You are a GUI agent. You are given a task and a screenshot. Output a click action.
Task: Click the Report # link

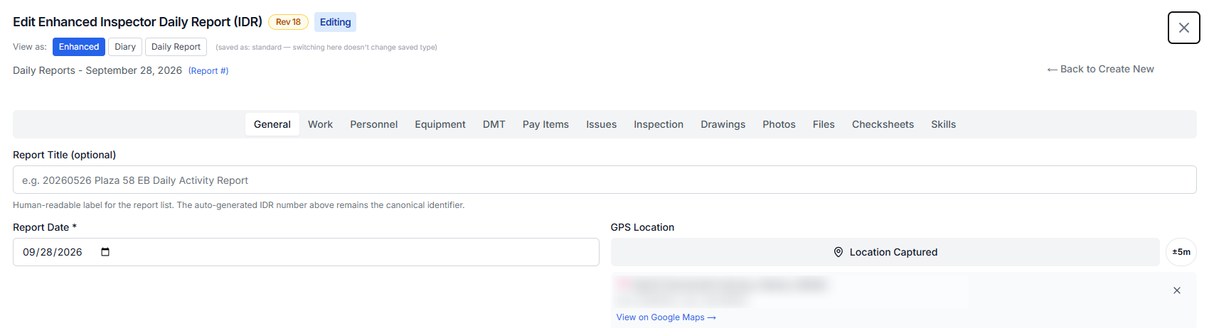pyautogui.click(x=208, y=71)
